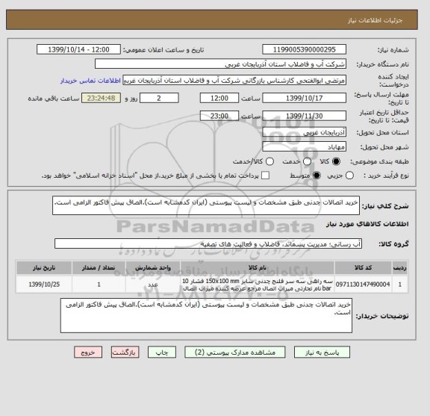Viewport: 430px width, 416px height.
Task: Click the announcement date field 1399/10/14 - 12:00
Action: (78, 50)
